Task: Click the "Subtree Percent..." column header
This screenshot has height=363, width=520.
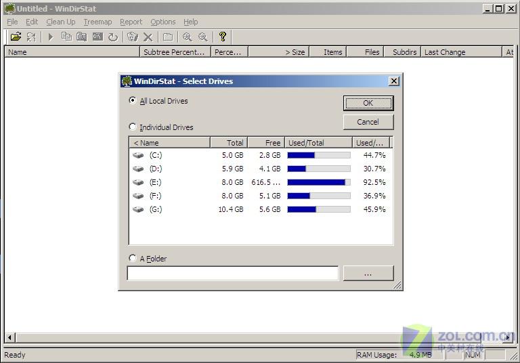Action: coord(175,52)
